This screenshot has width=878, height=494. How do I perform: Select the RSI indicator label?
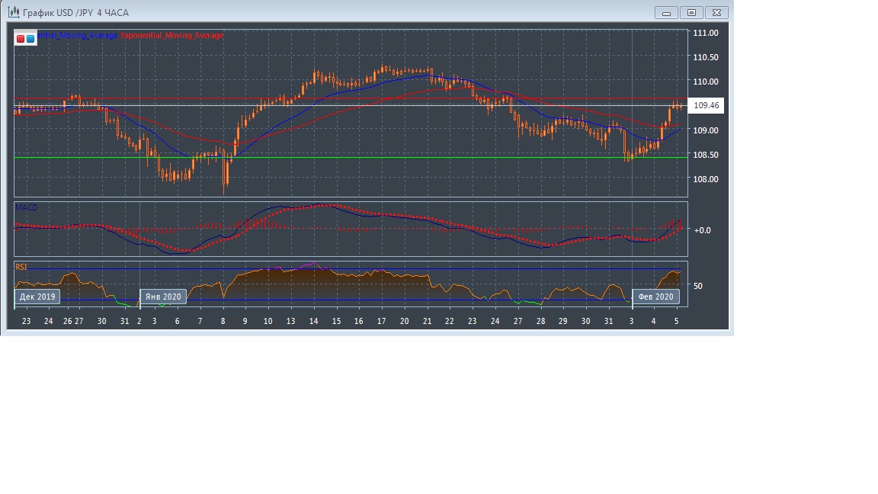21,267
